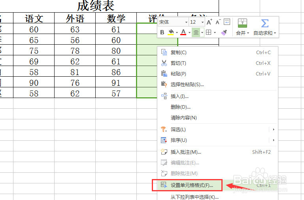Expand the font color dropdown arrow
304x200 pixels.
pos(189,32)
